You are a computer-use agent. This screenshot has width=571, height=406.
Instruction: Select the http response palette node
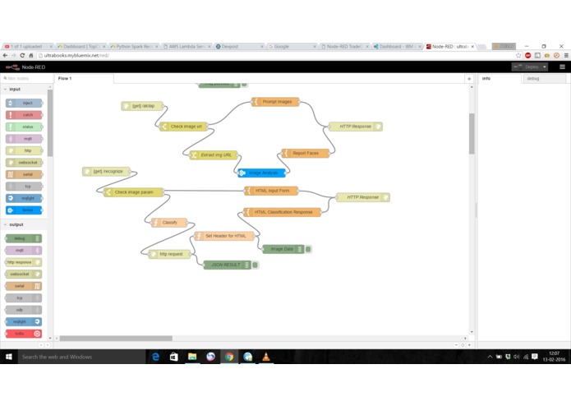click(24, 262)
